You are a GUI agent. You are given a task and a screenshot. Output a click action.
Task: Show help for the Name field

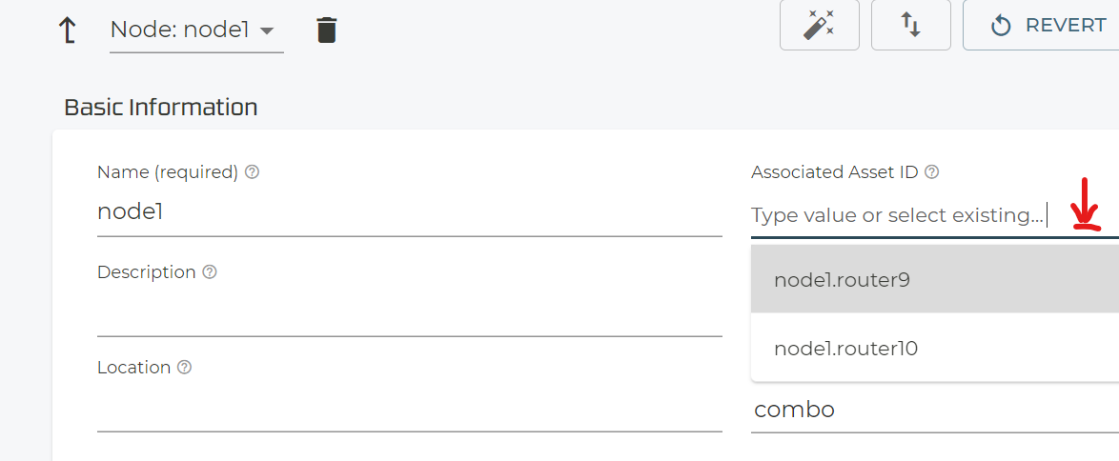tap(252, 172)
